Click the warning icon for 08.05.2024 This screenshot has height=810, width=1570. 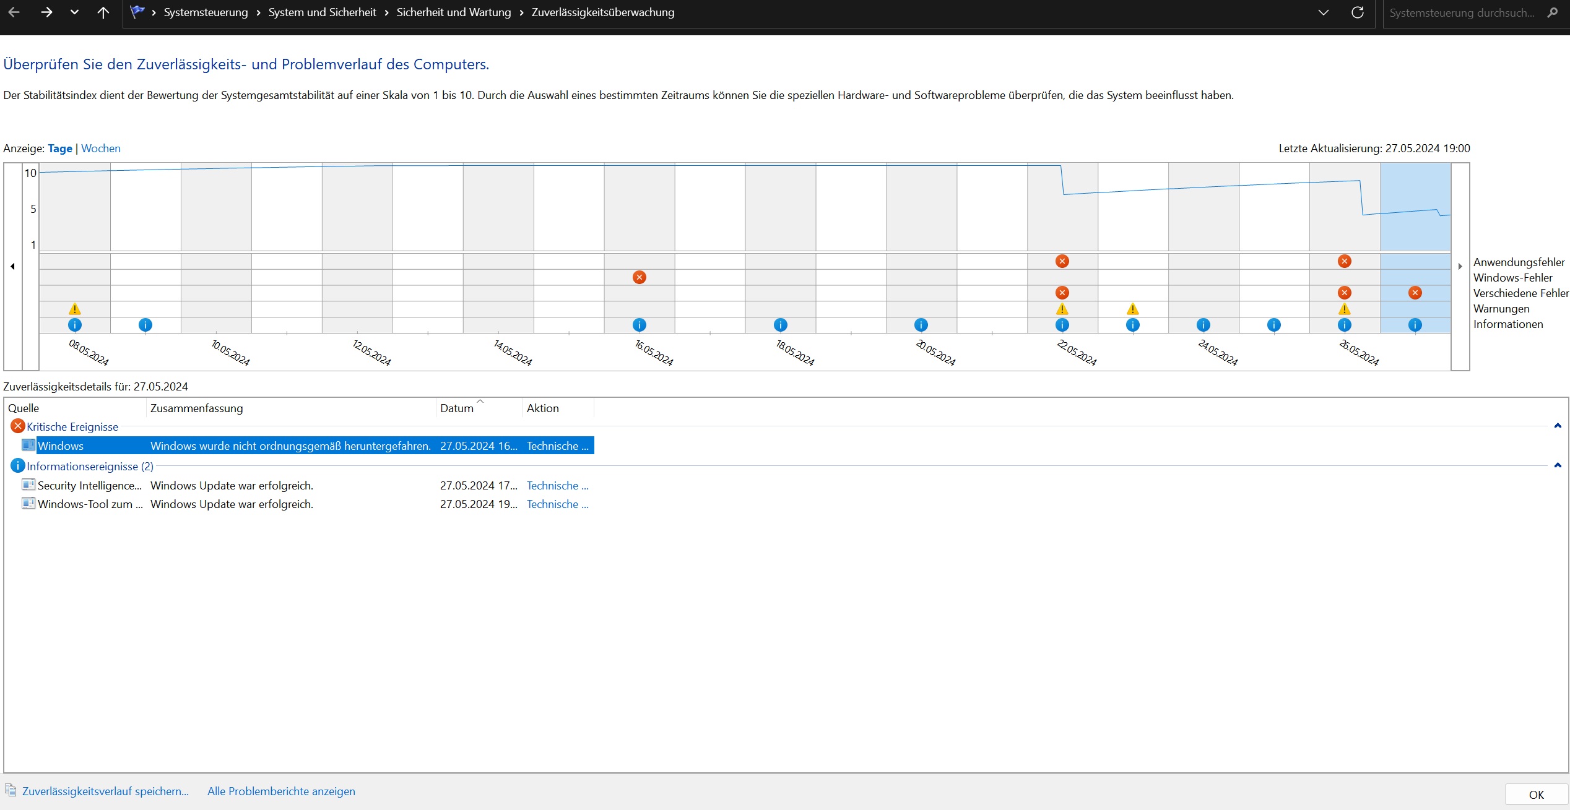click(75, 309)
